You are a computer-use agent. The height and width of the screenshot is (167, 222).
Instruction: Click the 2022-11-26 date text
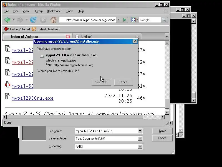tap(118, 95)
